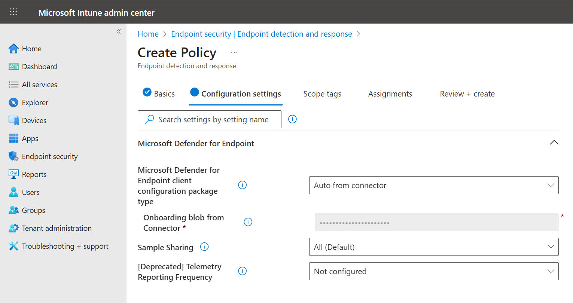Click the Users person icon

coord(13,192)
